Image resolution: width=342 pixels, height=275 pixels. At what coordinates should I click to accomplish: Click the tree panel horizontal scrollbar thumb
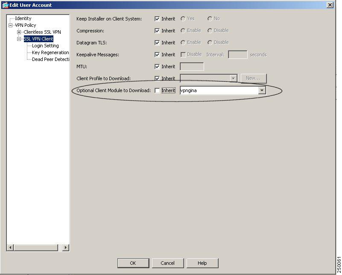[x=36, y=248]
